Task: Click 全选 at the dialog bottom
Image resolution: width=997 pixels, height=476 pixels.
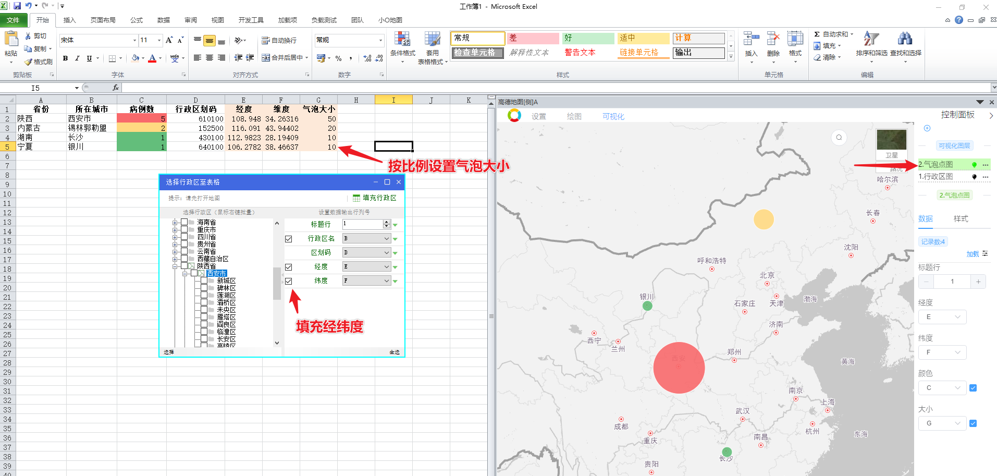Action: pyautogui.click(x=394, y=352)
